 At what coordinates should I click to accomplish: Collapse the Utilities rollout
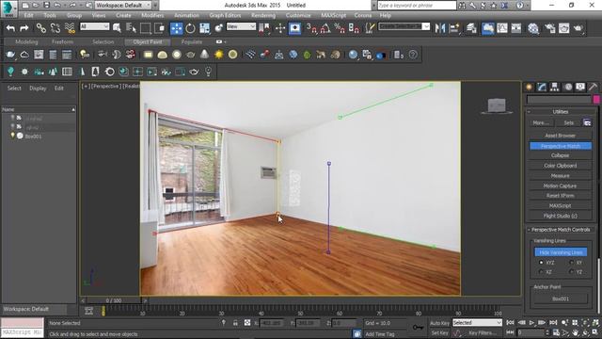point(561,111)
